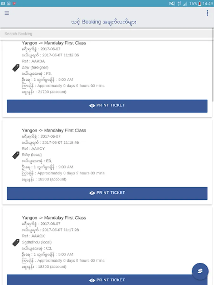Select the Yangon -> Mandalay title for AAACY
The image size is (214, 285).
[54, 130]
